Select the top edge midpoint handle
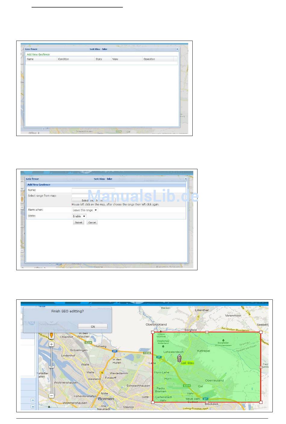286x424 pixels. point(207,332)
